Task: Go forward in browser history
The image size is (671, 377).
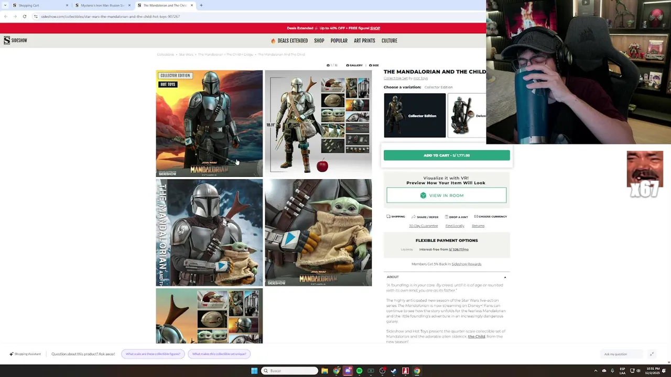Action: (15, 16)
